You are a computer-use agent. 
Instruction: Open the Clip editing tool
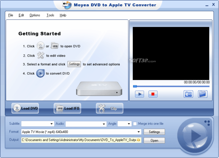click(x=109, y=108)
